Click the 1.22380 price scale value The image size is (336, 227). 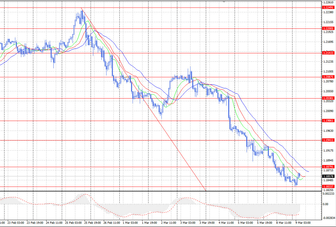(x=328, y=12)
